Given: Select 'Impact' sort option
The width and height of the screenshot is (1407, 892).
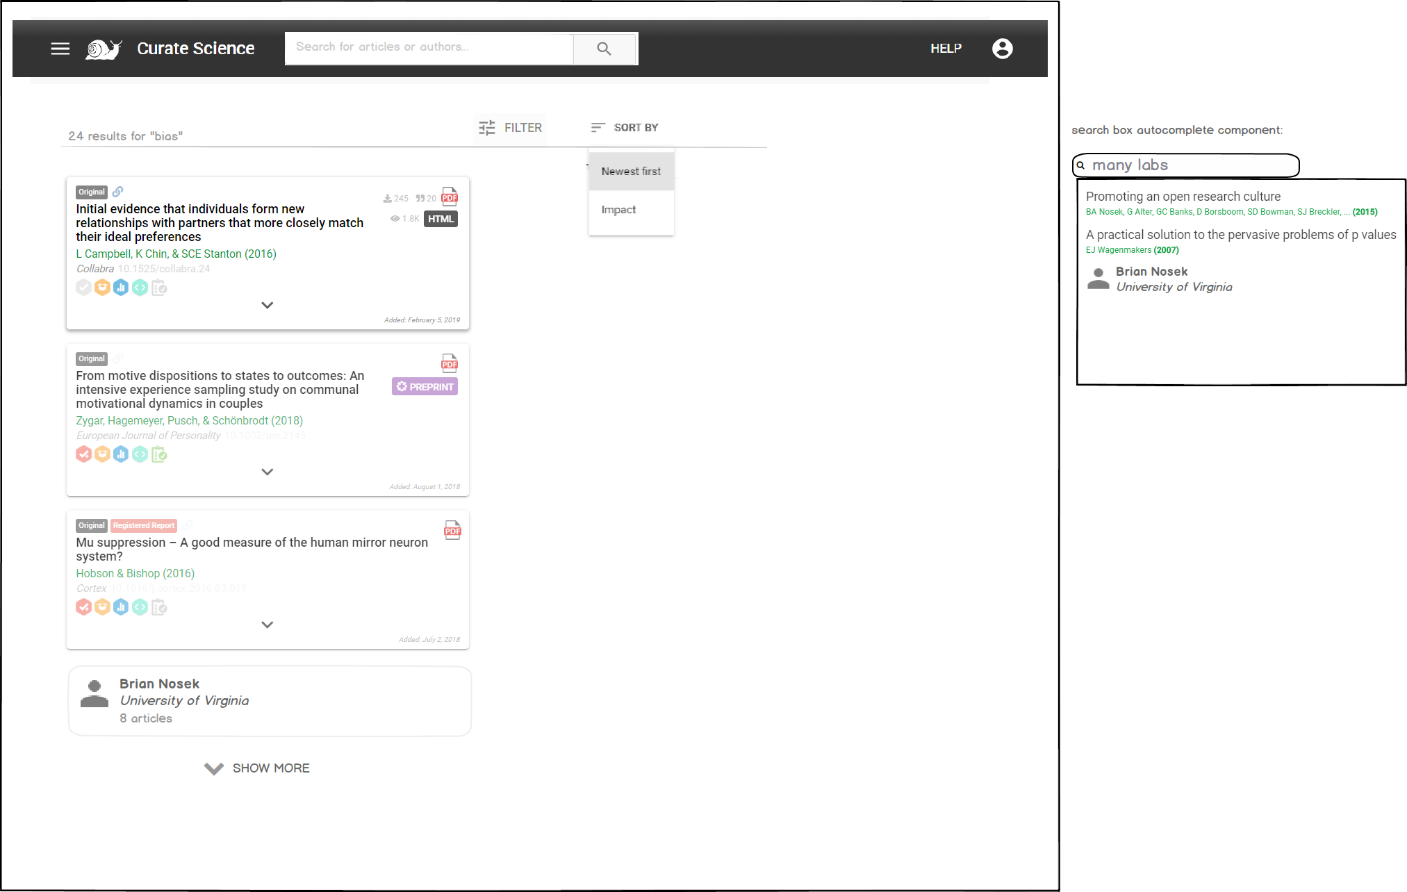Looking at the screenshot, I should [x=618, y=210].
